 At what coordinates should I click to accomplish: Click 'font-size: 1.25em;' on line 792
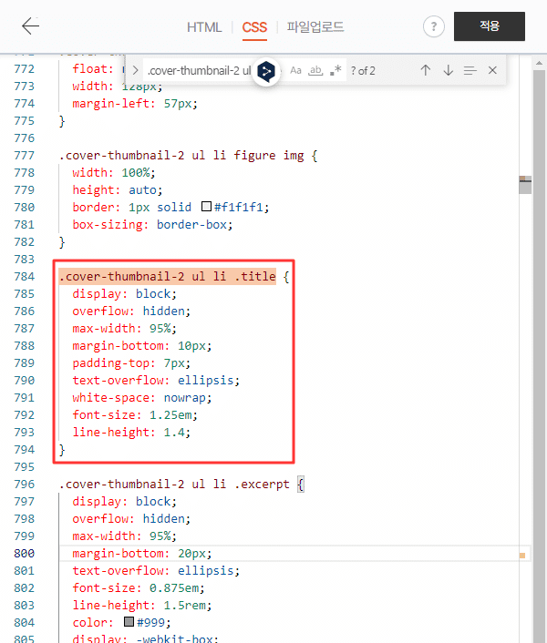pyautogui.click(x=135, y=414)
